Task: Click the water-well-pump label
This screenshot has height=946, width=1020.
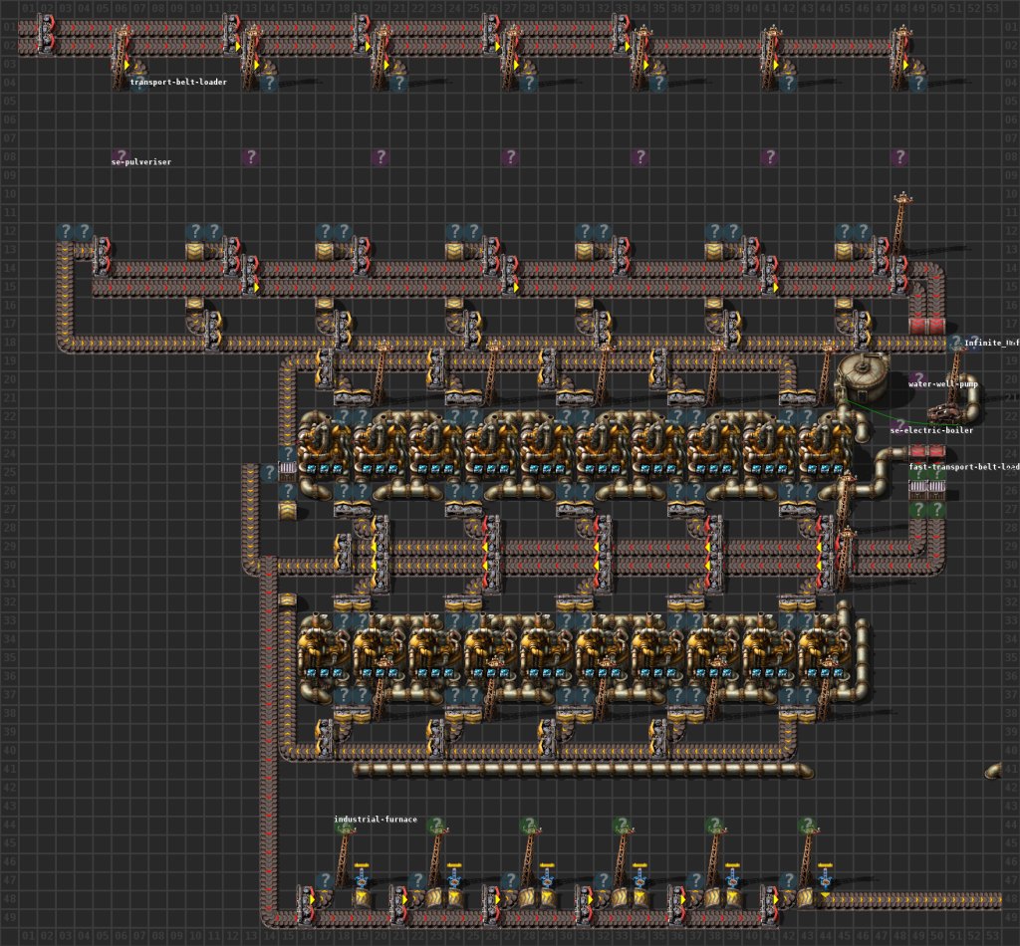Action: coord(942,383)
